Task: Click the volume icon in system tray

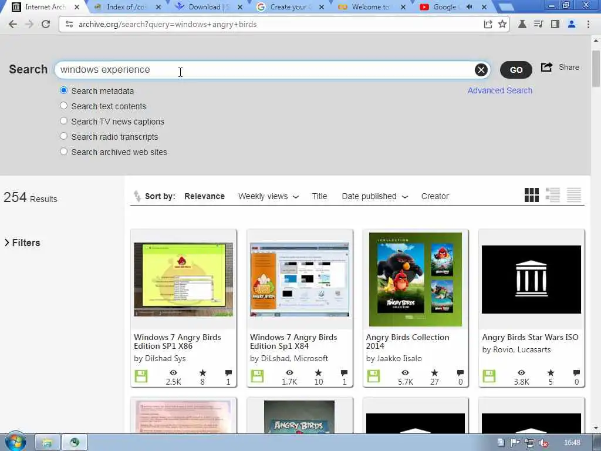Action: (x=543, y=443)
